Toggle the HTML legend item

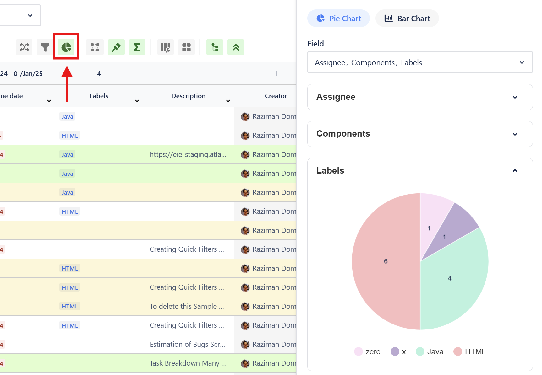[x=470, y=351]
